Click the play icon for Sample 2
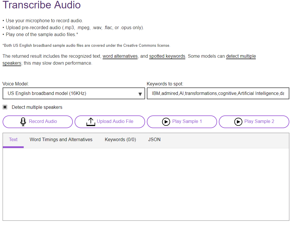Screen dimensions: 298x230 point(238,122)
